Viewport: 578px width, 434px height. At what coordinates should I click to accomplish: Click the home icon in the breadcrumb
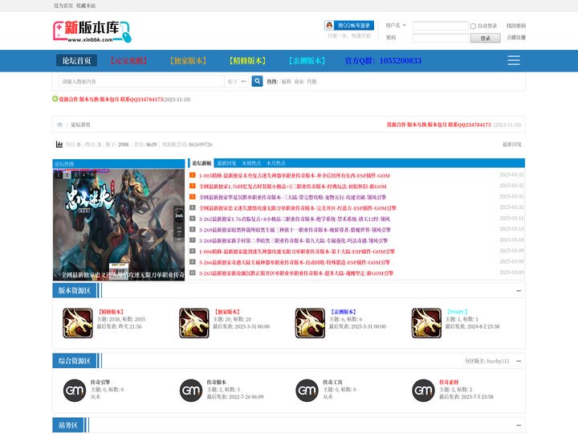coord(59,125)
